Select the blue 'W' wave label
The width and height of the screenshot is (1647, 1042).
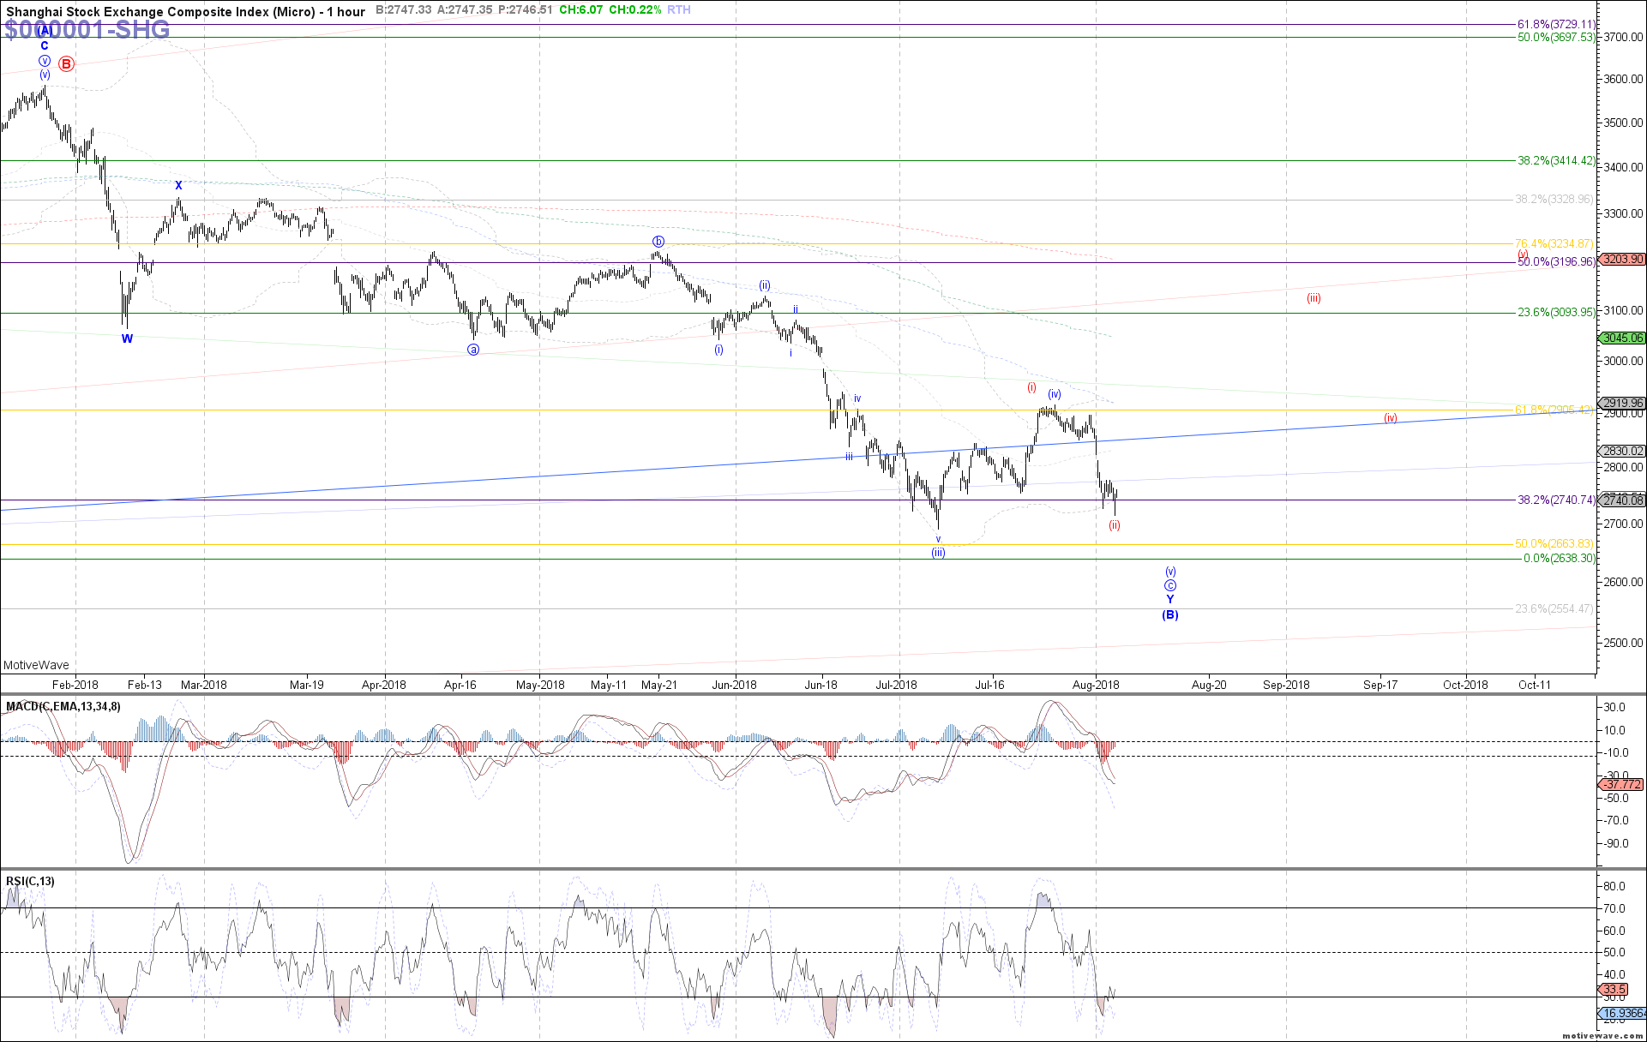click(127, 338)
